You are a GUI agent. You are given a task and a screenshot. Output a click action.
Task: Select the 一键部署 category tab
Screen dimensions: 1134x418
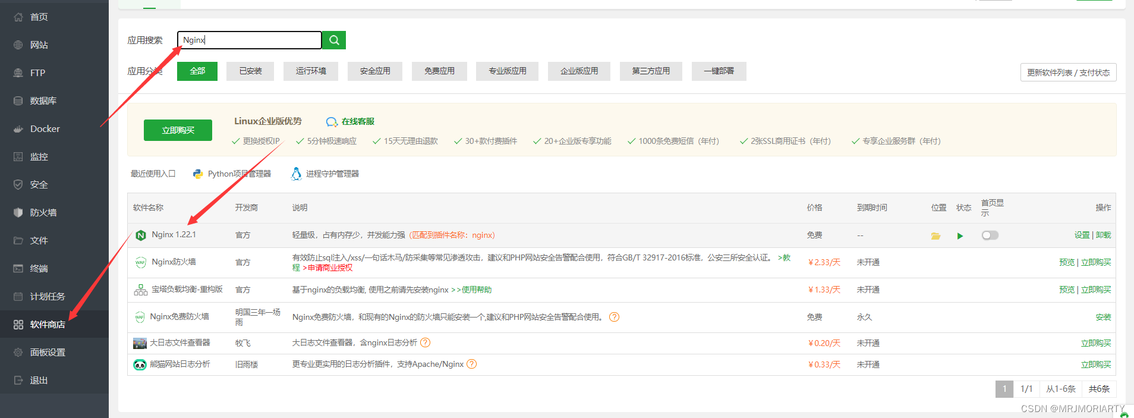[x=719, y=71]
